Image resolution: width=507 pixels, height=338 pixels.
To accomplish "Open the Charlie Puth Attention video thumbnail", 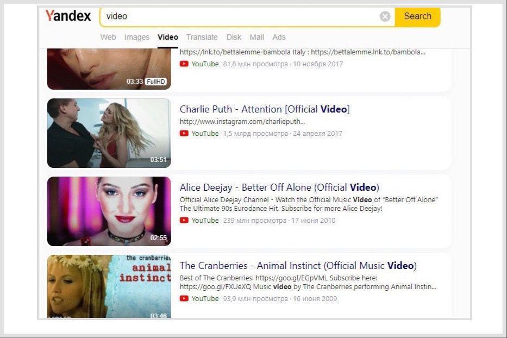I will coord(109,133).
